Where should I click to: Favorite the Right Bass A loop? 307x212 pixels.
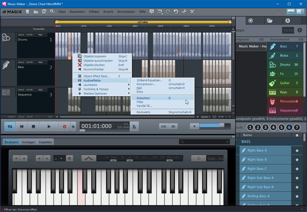click(x=297, y=150)
